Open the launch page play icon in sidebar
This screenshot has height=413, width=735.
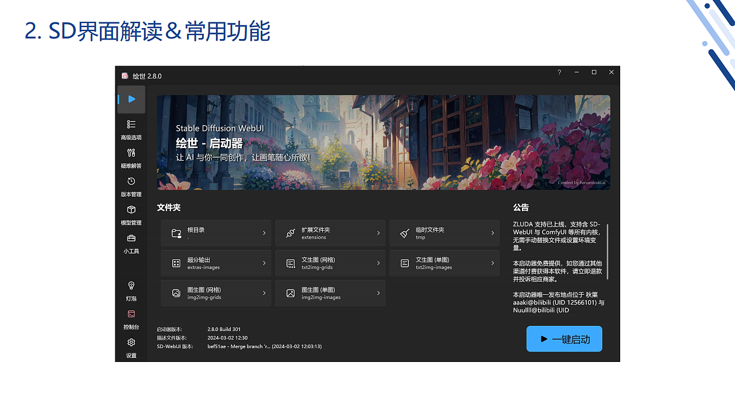coord(131,99)
